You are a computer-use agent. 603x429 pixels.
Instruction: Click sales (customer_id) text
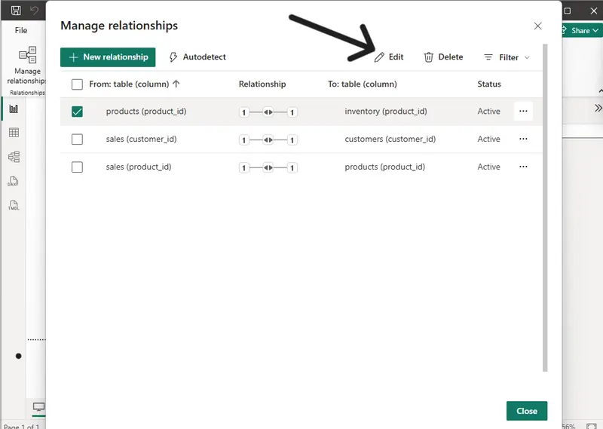[141, 139]
